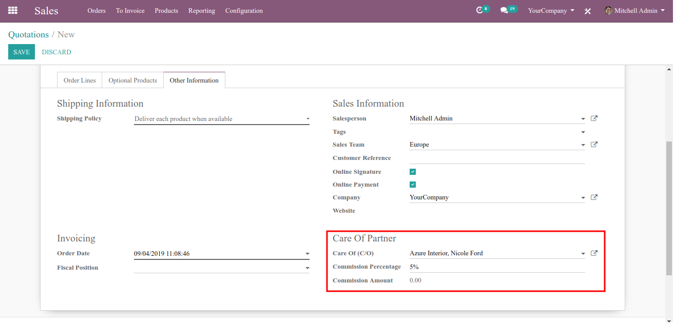The image size is (674, 324).
Task: Toggle the Online Payment checkbox
Action: click(x=413, y=185)
